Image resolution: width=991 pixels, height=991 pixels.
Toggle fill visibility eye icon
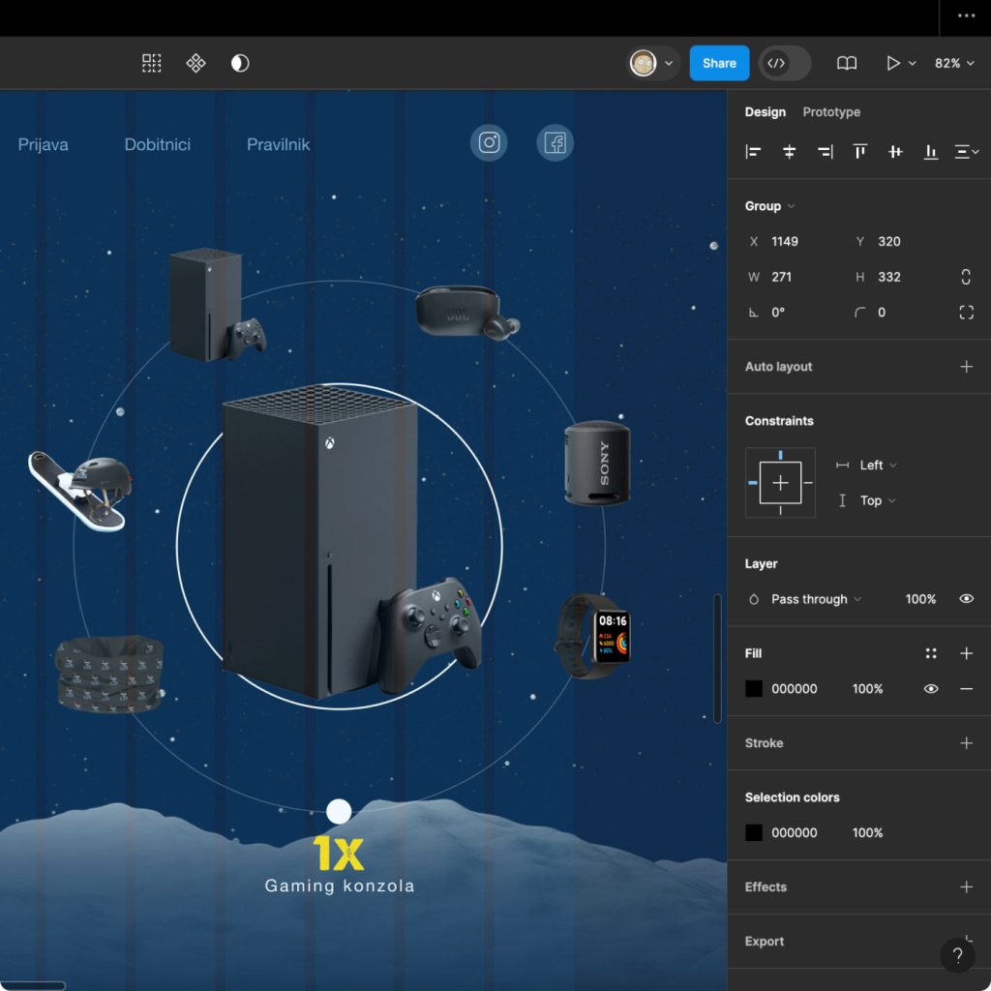tap(931, 689)
